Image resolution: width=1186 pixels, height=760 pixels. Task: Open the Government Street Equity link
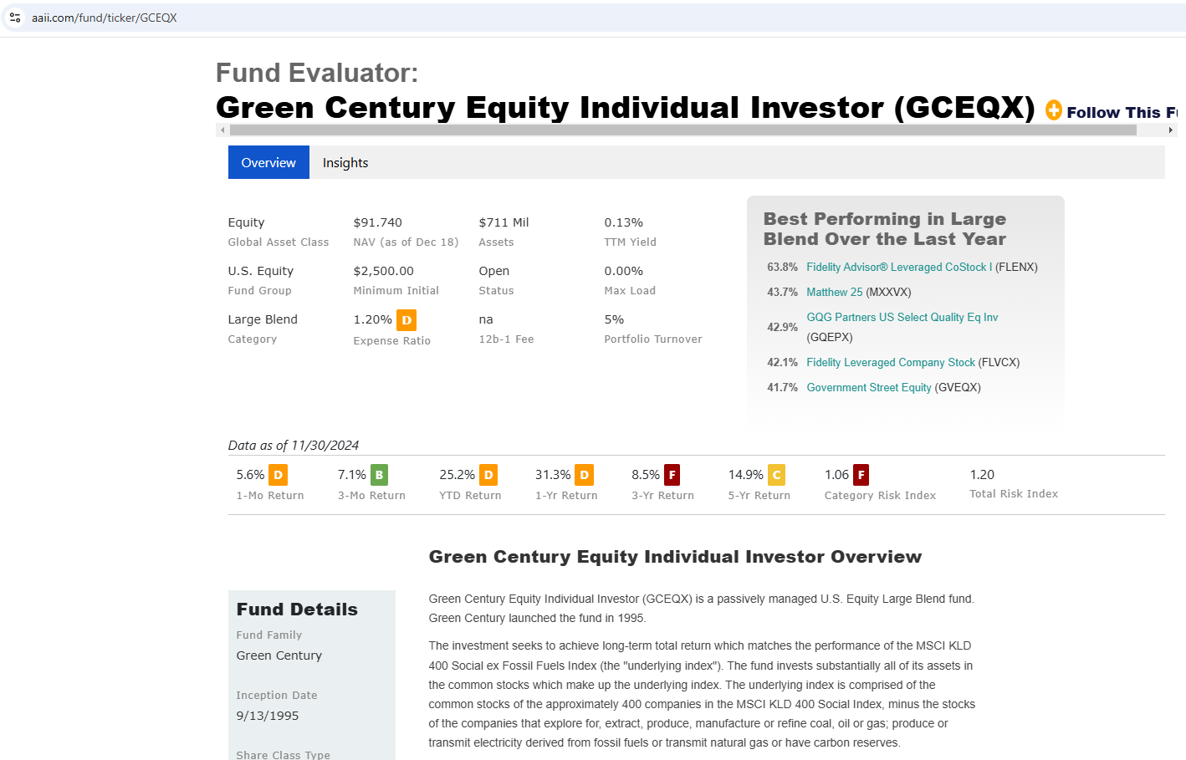tap(868, 388)
